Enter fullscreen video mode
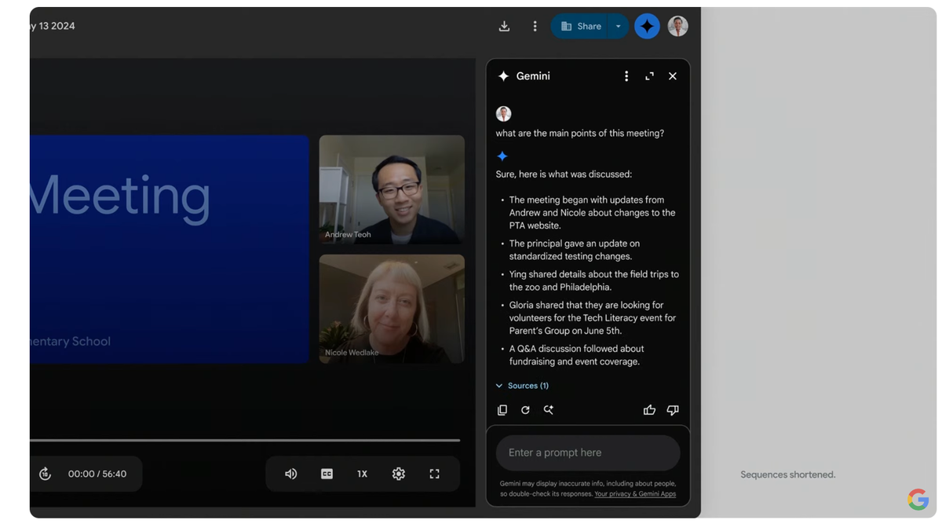The height and width of the screenshot is (524, 942). (x=434, y=474)
